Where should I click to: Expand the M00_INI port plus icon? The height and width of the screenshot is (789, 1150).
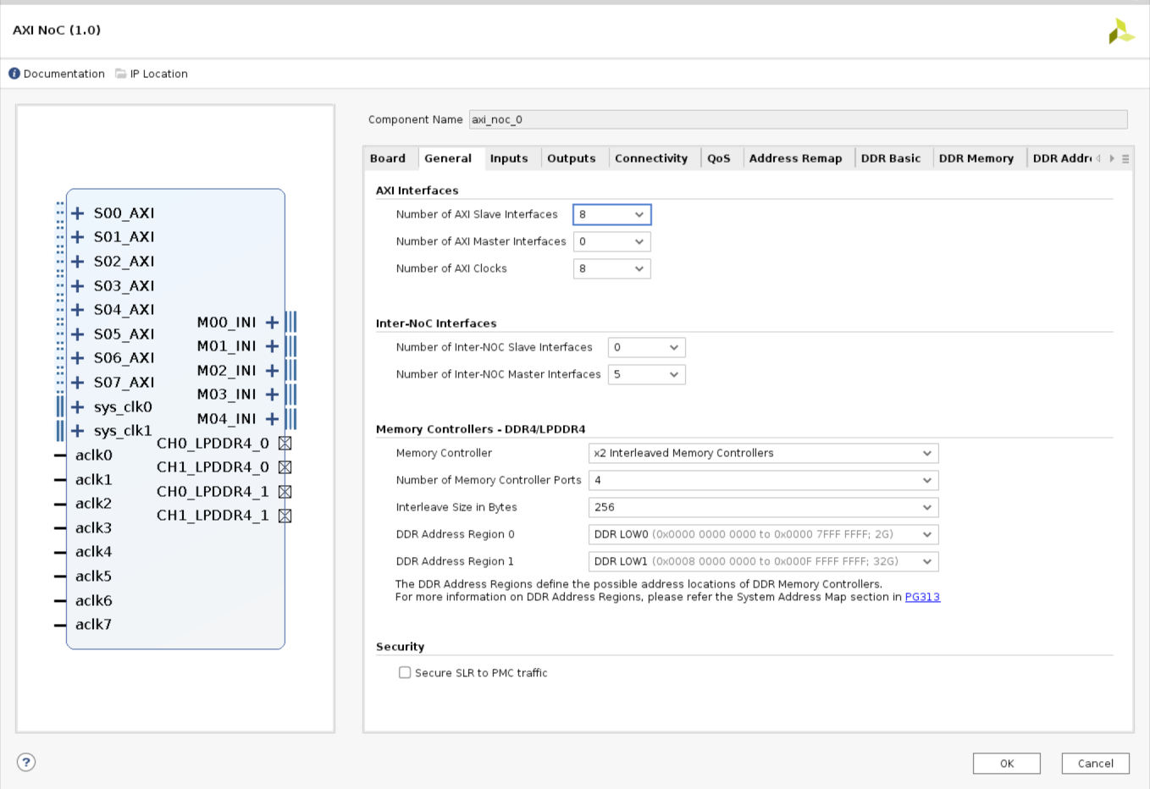pos(272,323)
